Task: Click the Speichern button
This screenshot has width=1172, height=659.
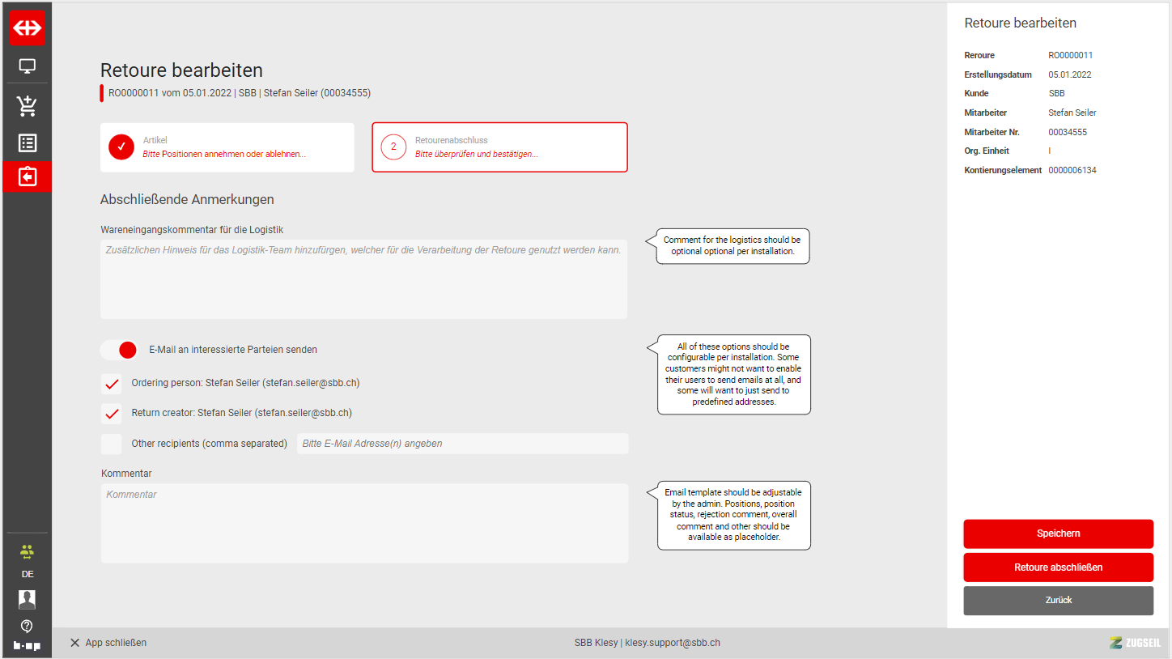Action: pyautogui.click(x=1058, y=534)
